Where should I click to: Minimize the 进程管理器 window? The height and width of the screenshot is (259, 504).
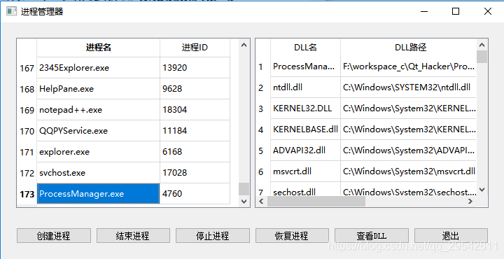pos(424,12)
